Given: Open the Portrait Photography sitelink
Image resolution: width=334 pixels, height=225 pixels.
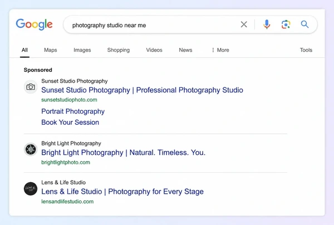Looking at the screenshot, I should [73, 111].
